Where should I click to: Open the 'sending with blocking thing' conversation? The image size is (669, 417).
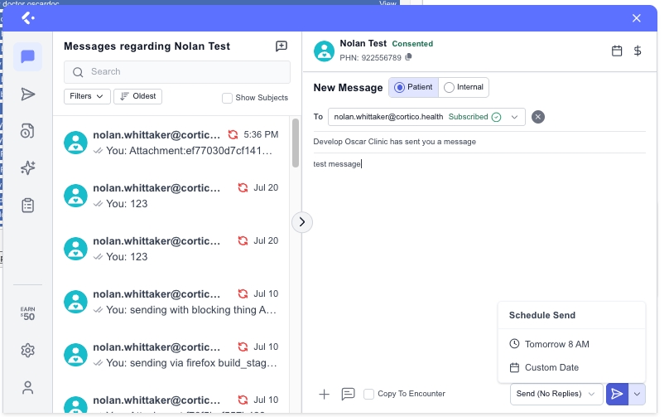click(x=171, y=302)
